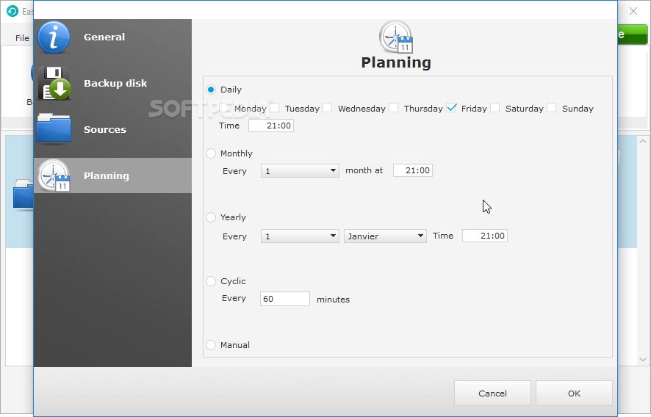The width and height of the screenshot is (651, 417).
Task: Click the blue folder Sources icon
Action: tap(54, 128)
